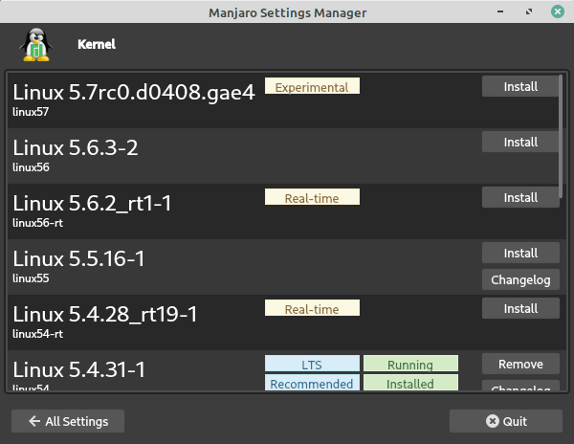Install Linux 5.4.28_rt19-1 real-time kernel
The image size is (574, 444).
(x=520, y=308)
